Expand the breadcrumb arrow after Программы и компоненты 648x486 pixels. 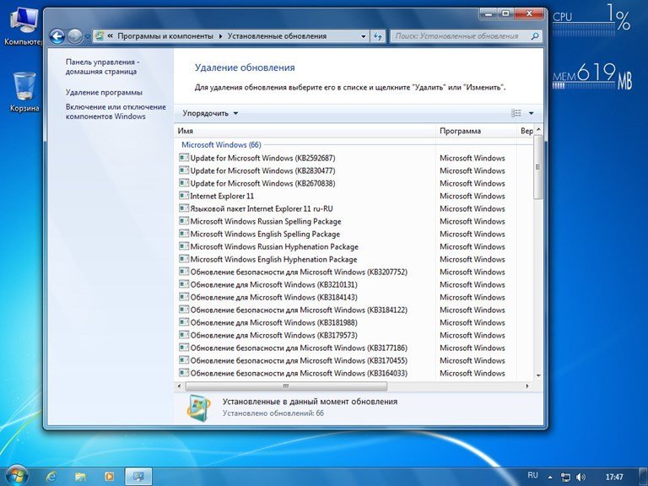tap(220, 36)
